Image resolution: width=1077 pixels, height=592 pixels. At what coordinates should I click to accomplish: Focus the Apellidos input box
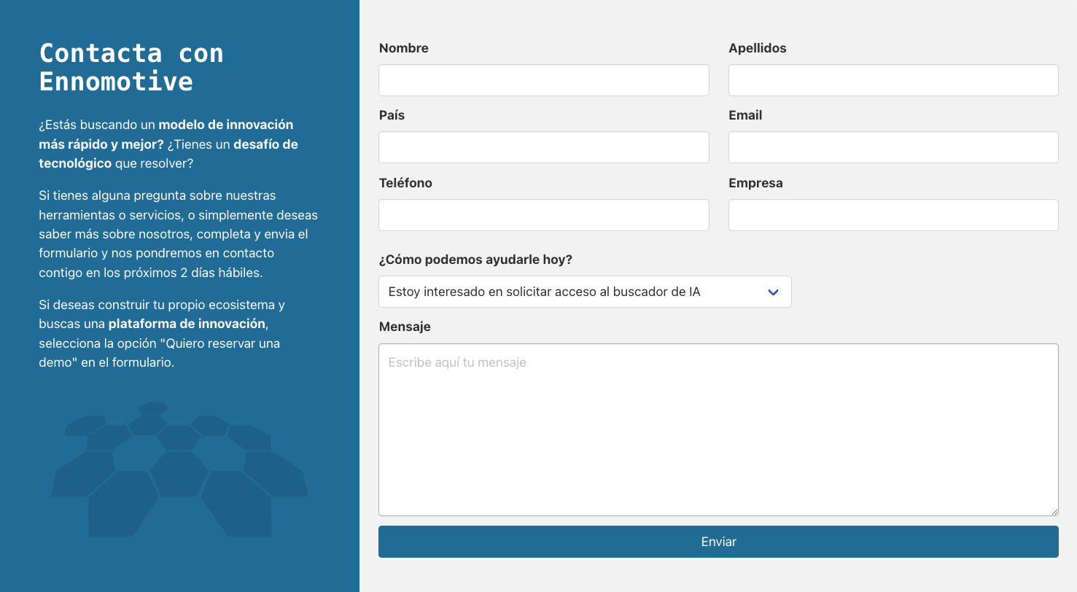(893, 80)
